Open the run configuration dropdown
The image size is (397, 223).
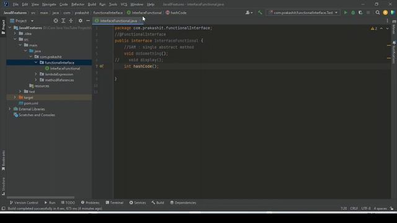303,12
